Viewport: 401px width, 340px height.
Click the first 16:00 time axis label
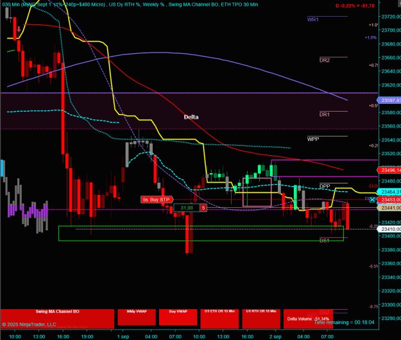click(63, 337)
